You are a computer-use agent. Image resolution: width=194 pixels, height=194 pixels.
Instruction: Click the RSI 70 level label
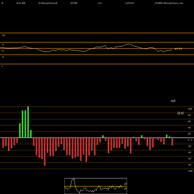pos(3,45)
